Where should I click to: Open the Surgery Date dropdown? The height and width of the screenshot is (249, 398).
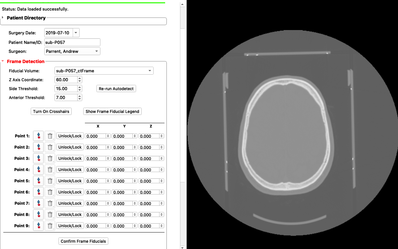point(76,33)
